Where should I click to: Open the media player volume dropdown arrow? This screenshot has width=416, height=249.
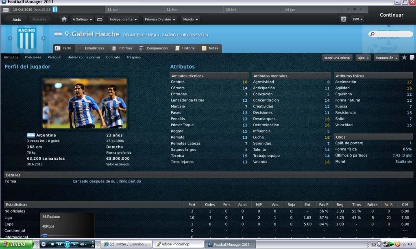pos(86,245)
